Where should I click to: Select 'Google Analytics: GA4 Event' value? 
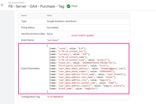pyautogui.click(x=62, y=21)
